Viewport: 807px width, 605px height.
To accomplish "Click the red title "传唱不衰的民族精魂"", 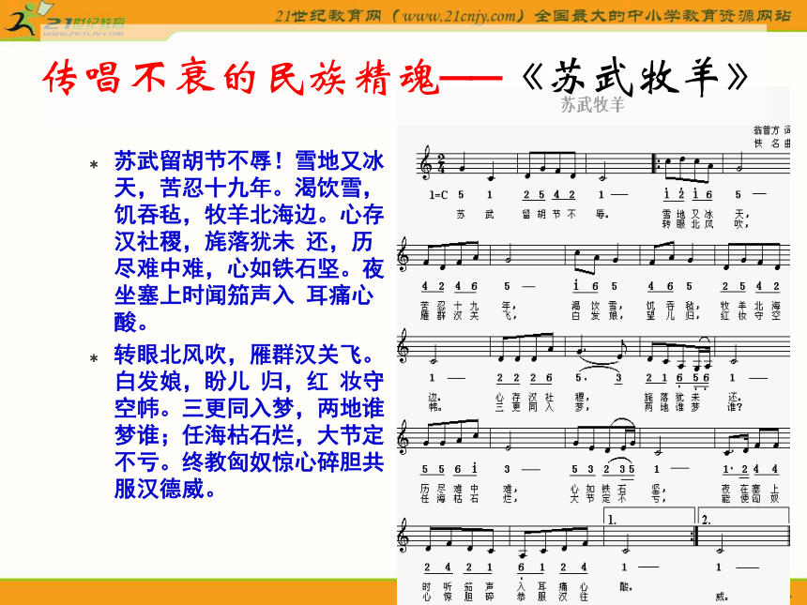I will (241, 78).
